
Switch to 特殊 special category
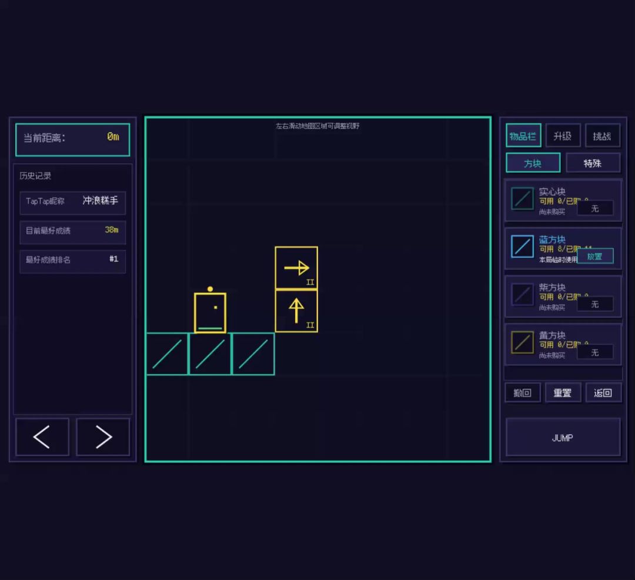(x=593, y=163)
